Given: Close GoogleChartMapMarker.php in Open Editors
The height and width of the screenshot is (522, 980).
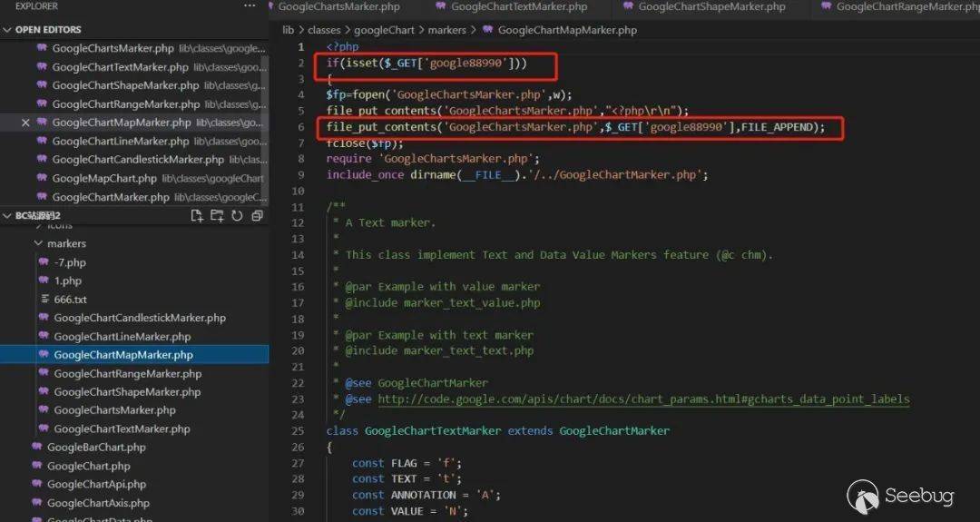Looking at the screenshot, I should pyautogui.click(x=25, y=123).
